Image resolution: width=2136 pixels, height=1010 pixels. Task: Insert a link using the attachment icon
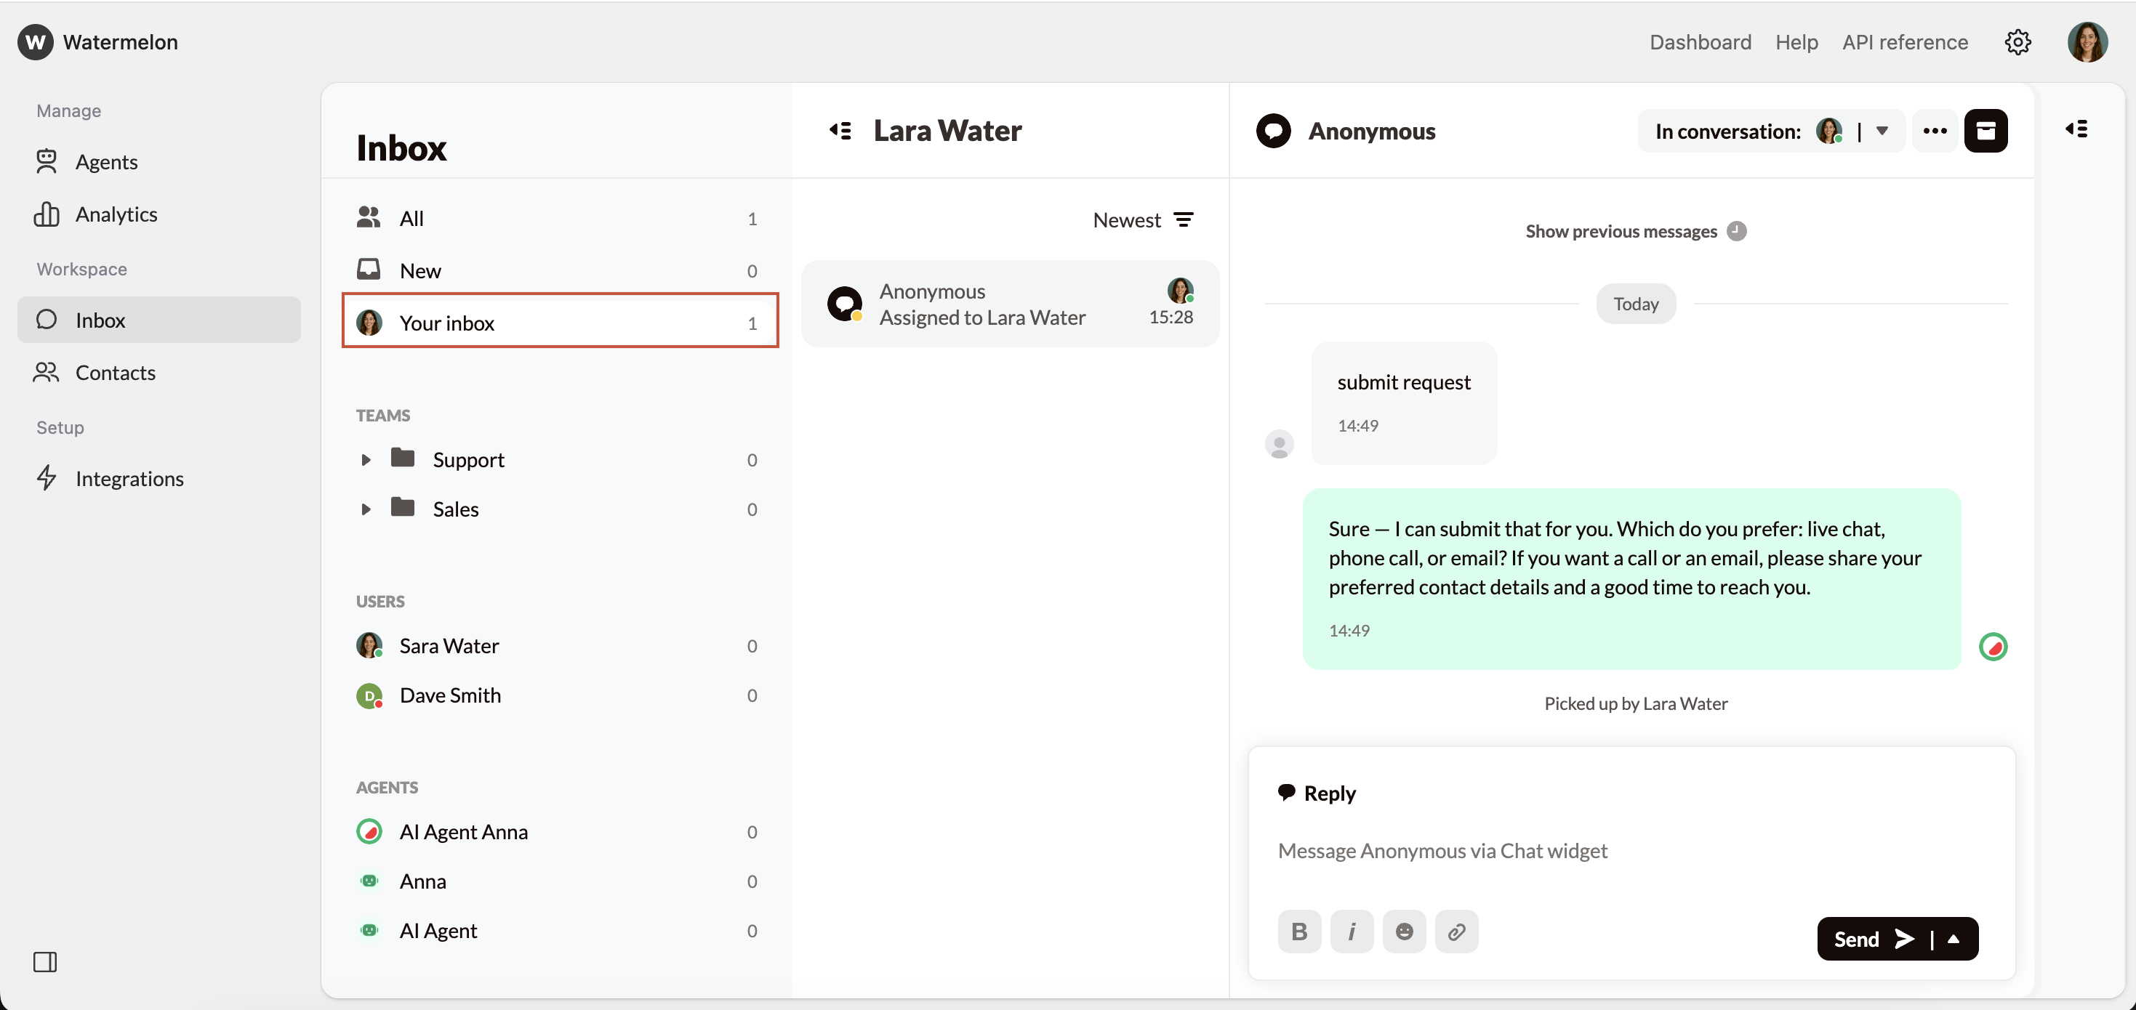pos(1456,932)
